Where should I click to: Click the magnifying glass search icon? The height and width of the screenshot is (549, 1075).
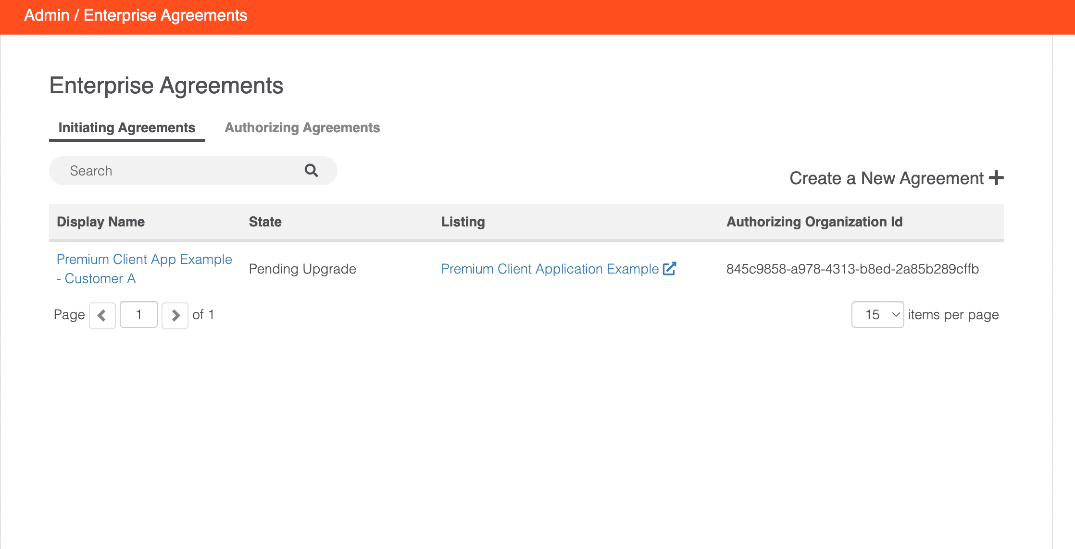311,171
